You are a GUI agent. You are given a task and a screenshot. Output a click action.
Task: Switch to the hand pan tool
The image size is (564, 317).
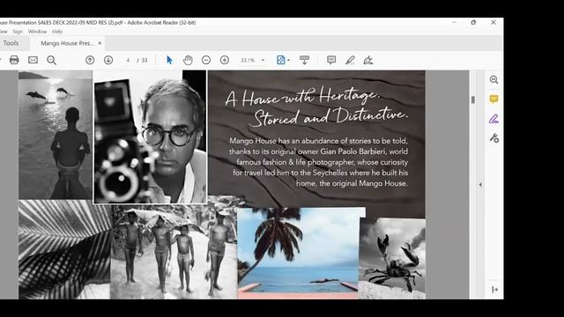coord(188,60)
